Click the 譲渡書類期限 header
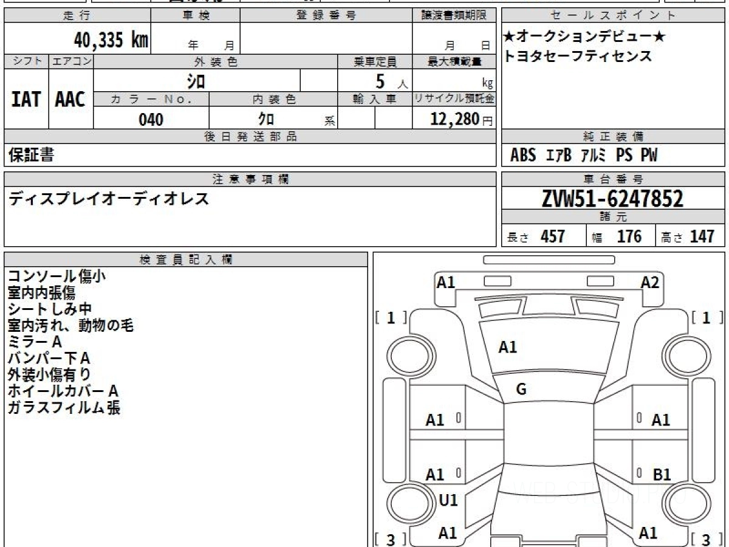Viewport: 729px width, 547px height. [x=454, y=16]
